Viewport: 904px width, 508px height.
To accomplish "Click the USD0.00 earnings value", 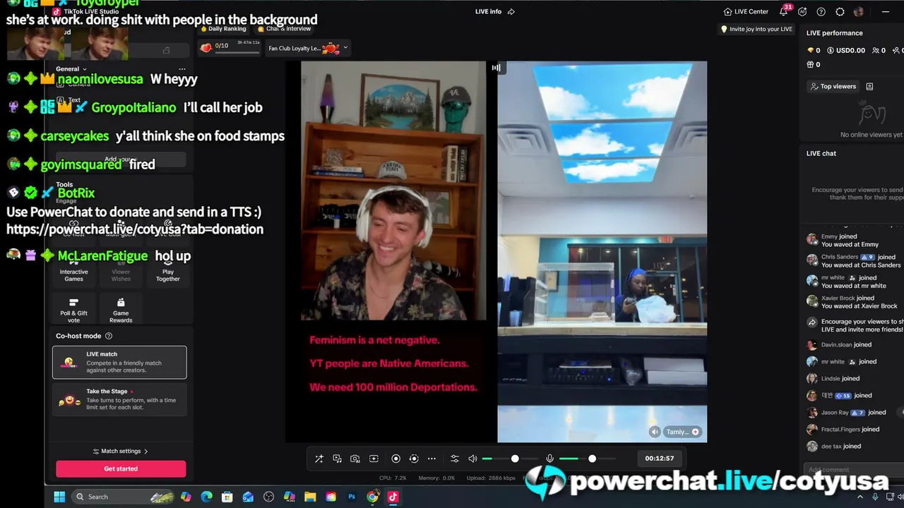I will (846, 50).
